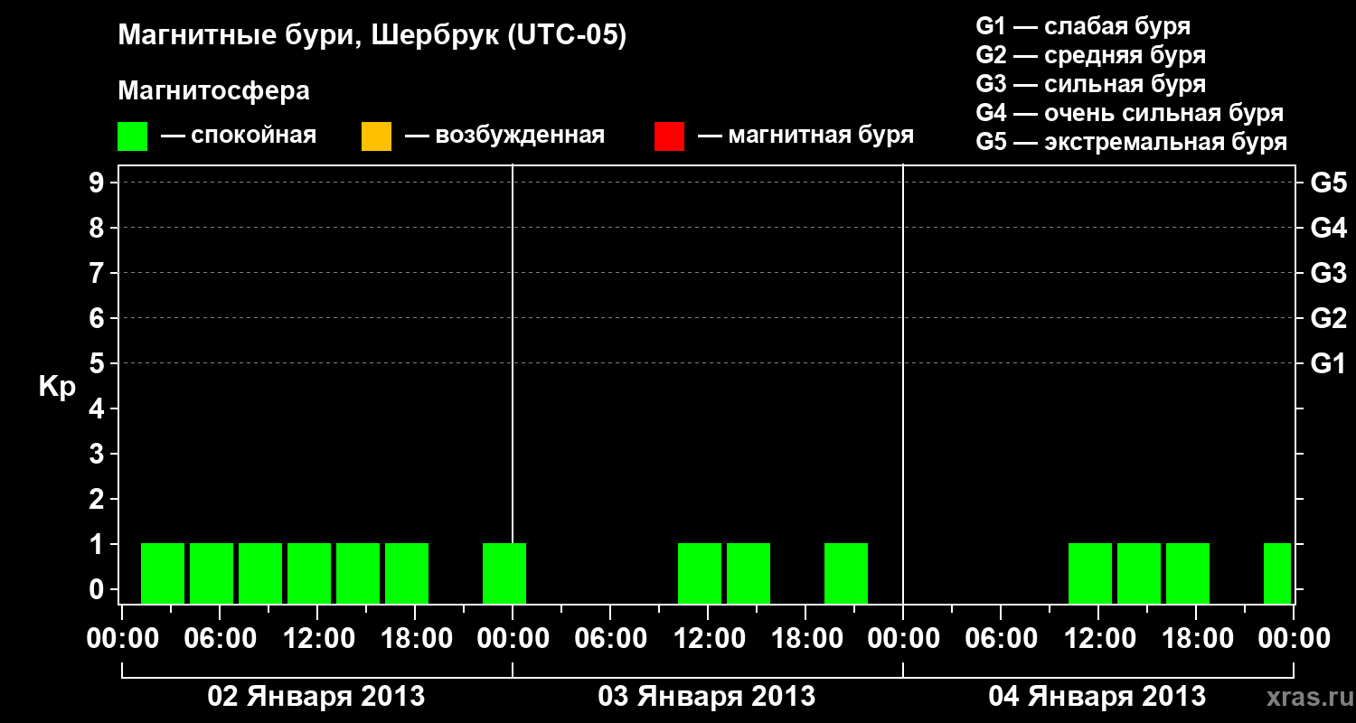Click the 'Kp' axis label

[57, 387]
